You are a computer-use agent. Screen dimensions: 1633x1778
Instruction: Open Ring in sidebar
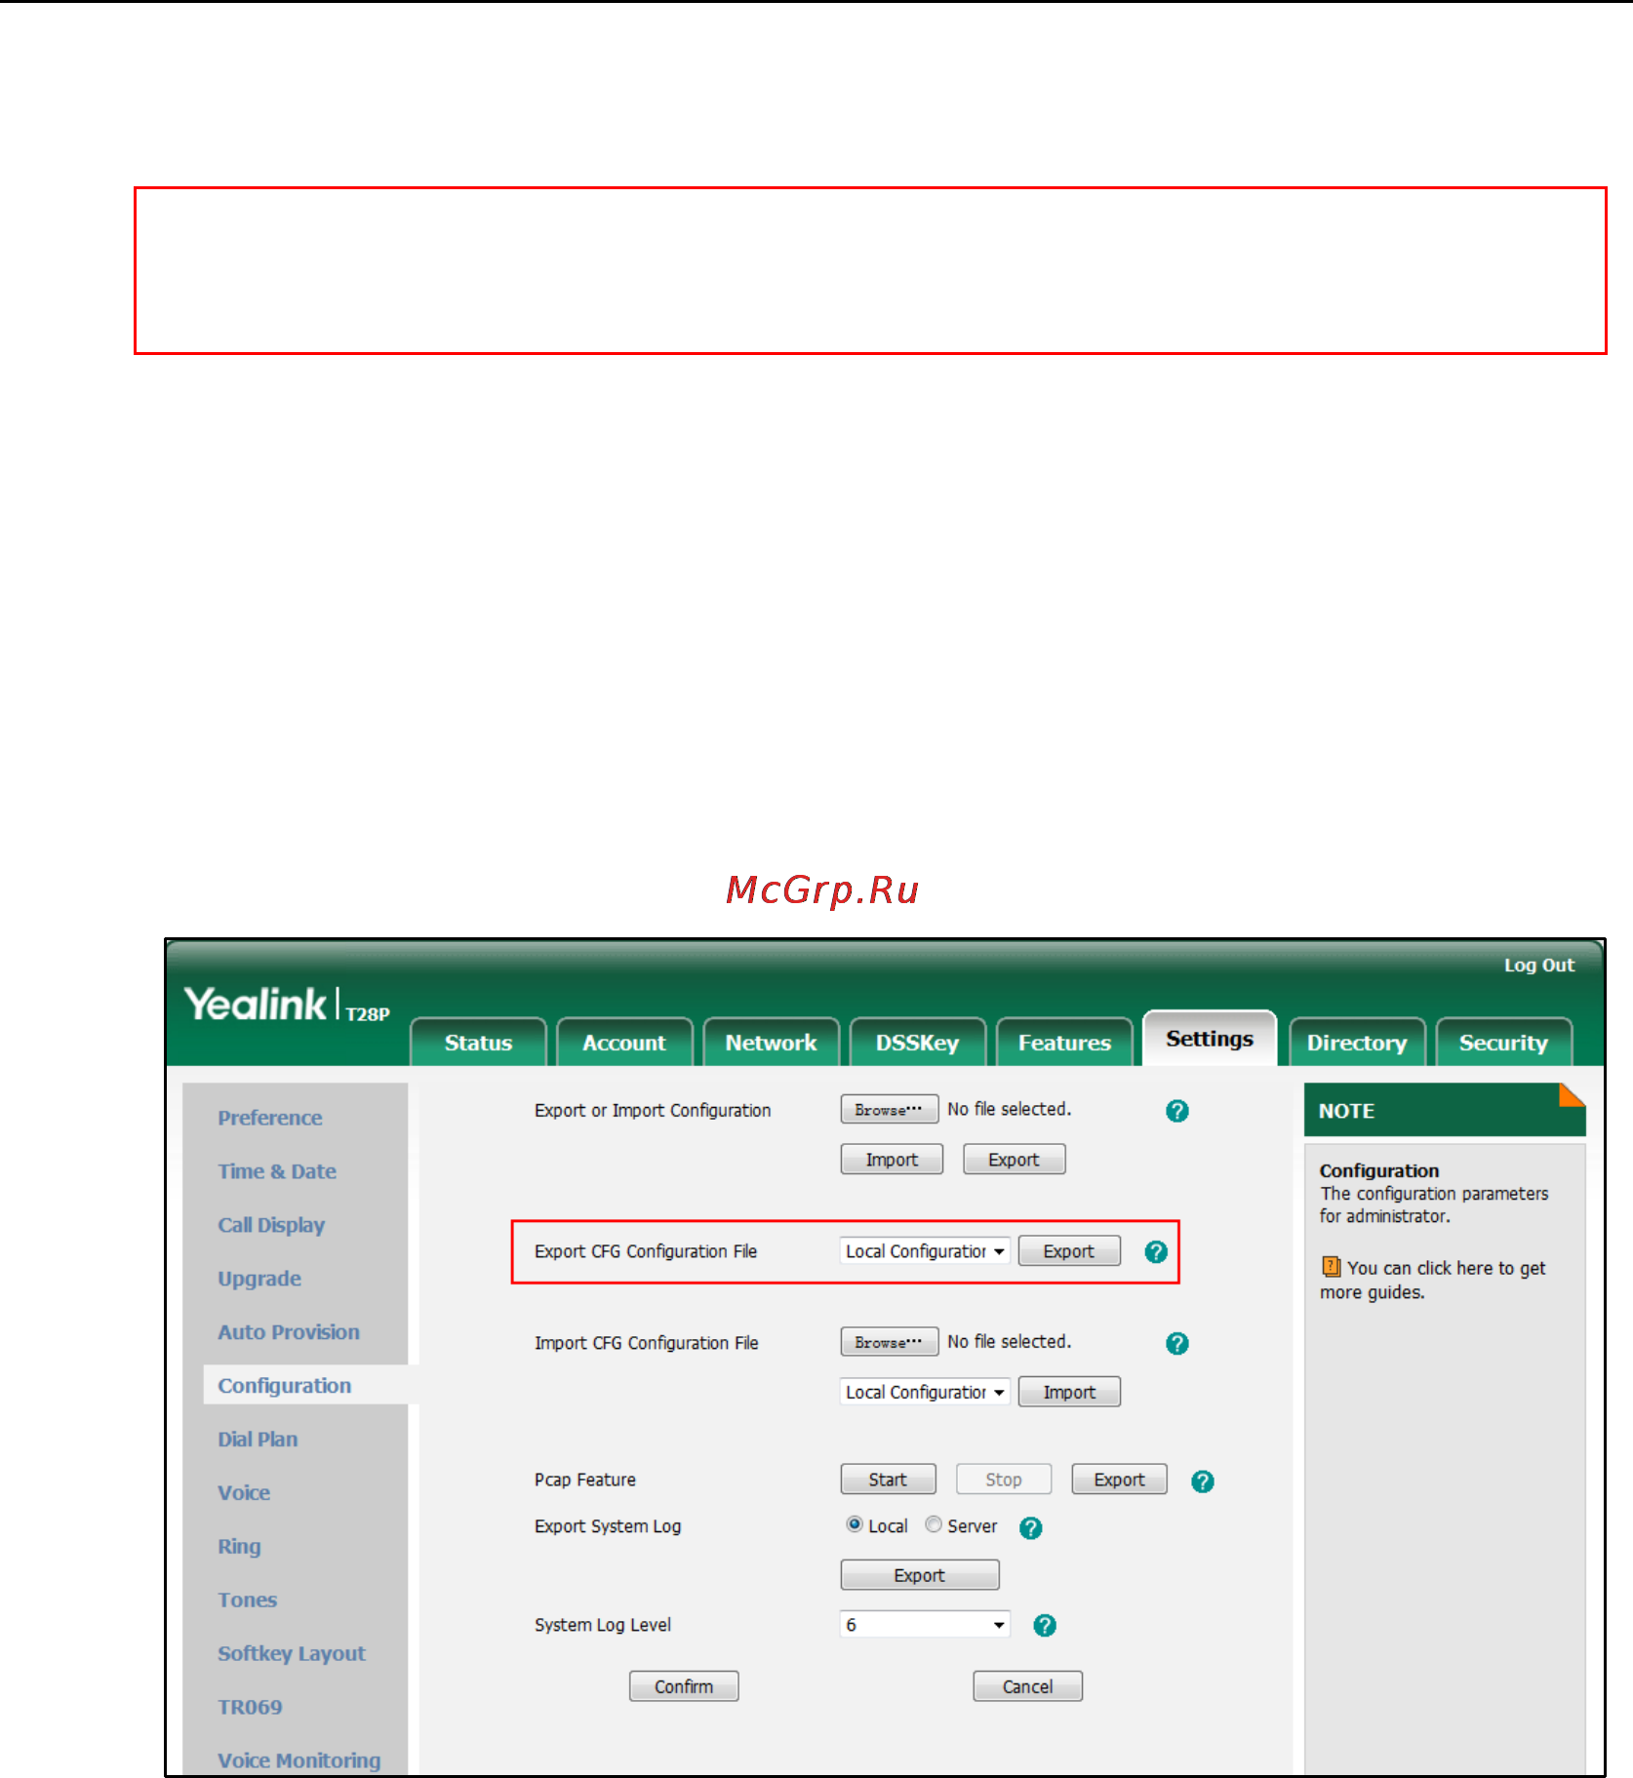pos(239,1547)
